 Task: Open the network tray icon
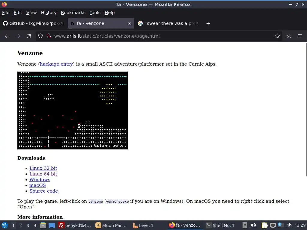coord(273,225)
